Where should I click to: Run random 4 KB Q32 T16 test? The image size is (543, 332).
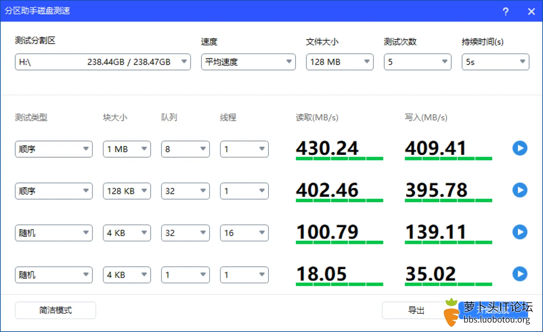(520, 232)
